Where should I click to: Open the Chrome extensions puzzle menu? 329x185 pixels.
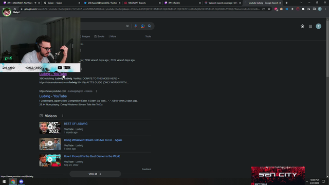click(x=303, y=9)
